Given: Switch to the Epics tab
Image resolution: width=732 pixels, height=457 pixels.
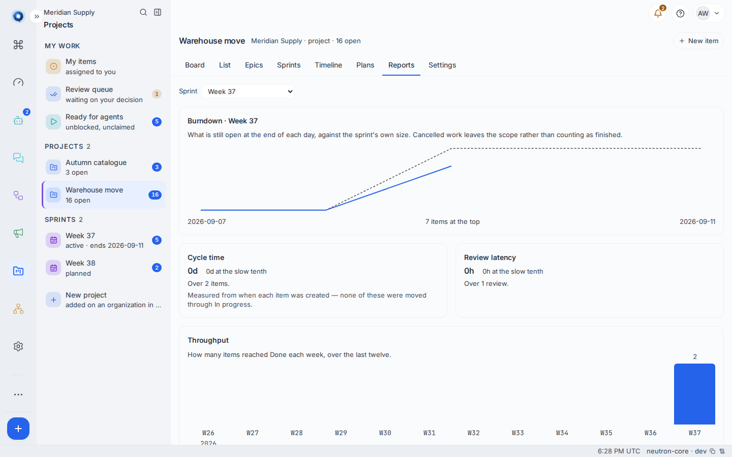Looking at the screenshot, I should tap(254, 65).
